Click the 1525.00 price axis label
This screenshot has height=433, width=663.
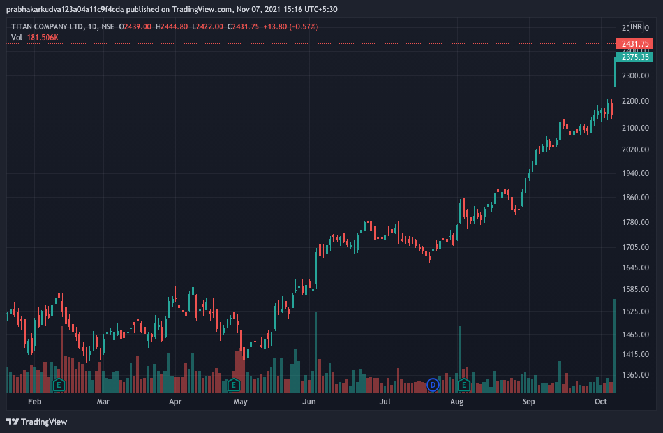tap(636, 311)
